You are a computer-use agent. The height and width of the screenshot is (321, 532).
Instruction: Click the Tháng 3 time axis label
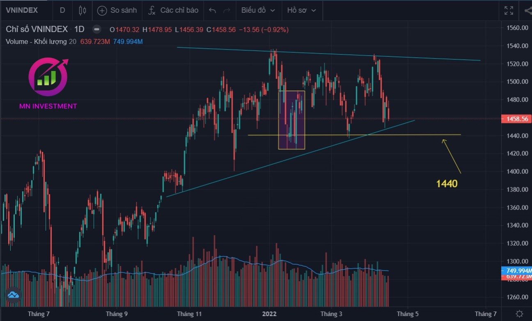331,314
